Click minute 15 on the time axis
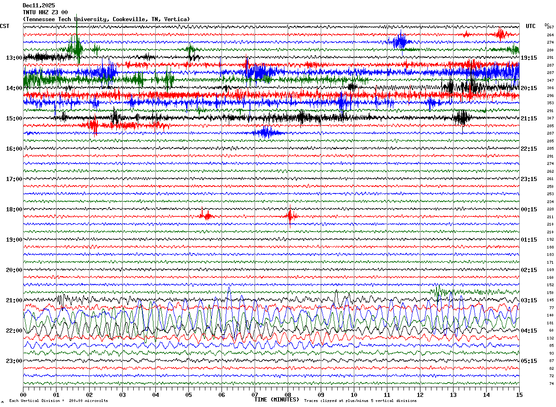This screenshot has height=407, width=556. [519, 395]
